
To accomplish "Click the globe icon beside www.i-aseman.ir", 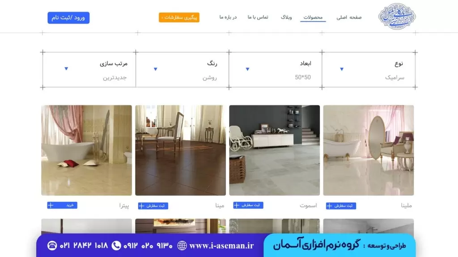I will (182, 246).
